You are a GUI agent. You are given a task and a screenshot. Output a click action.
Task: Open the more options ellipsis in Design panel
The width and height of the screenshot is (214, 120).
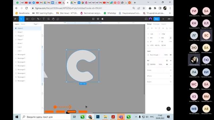click(x=171, y=41)
